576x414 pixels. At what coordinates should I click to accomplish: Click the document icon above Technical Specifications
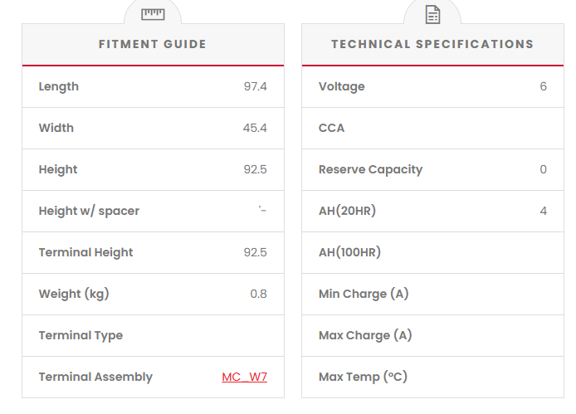coord(432,14)
